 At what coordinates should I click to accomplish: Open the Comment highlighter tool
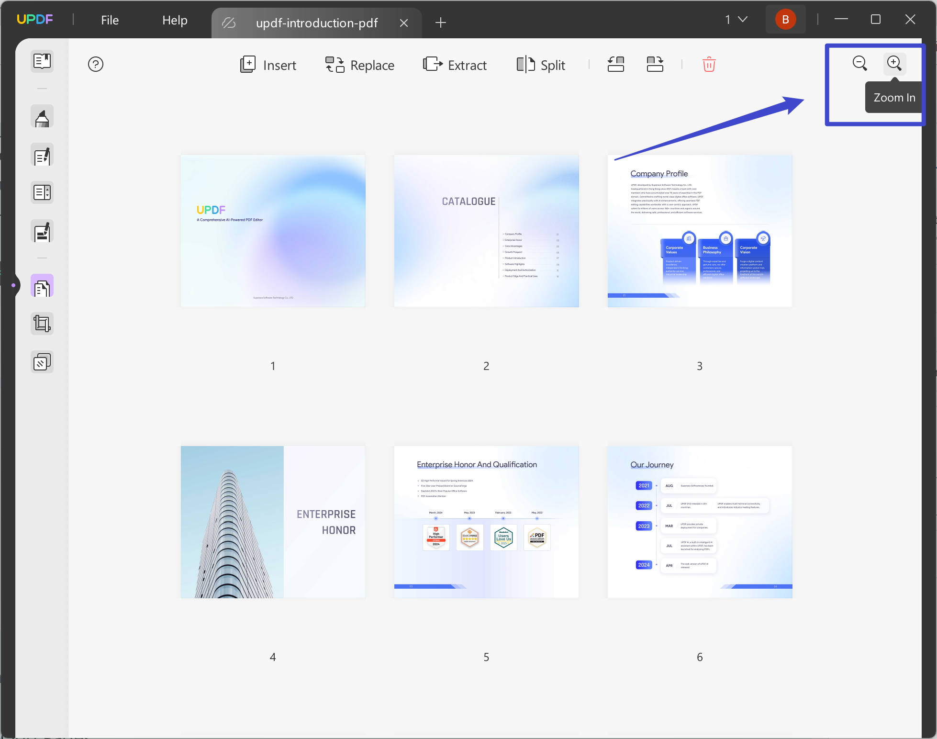42,116
